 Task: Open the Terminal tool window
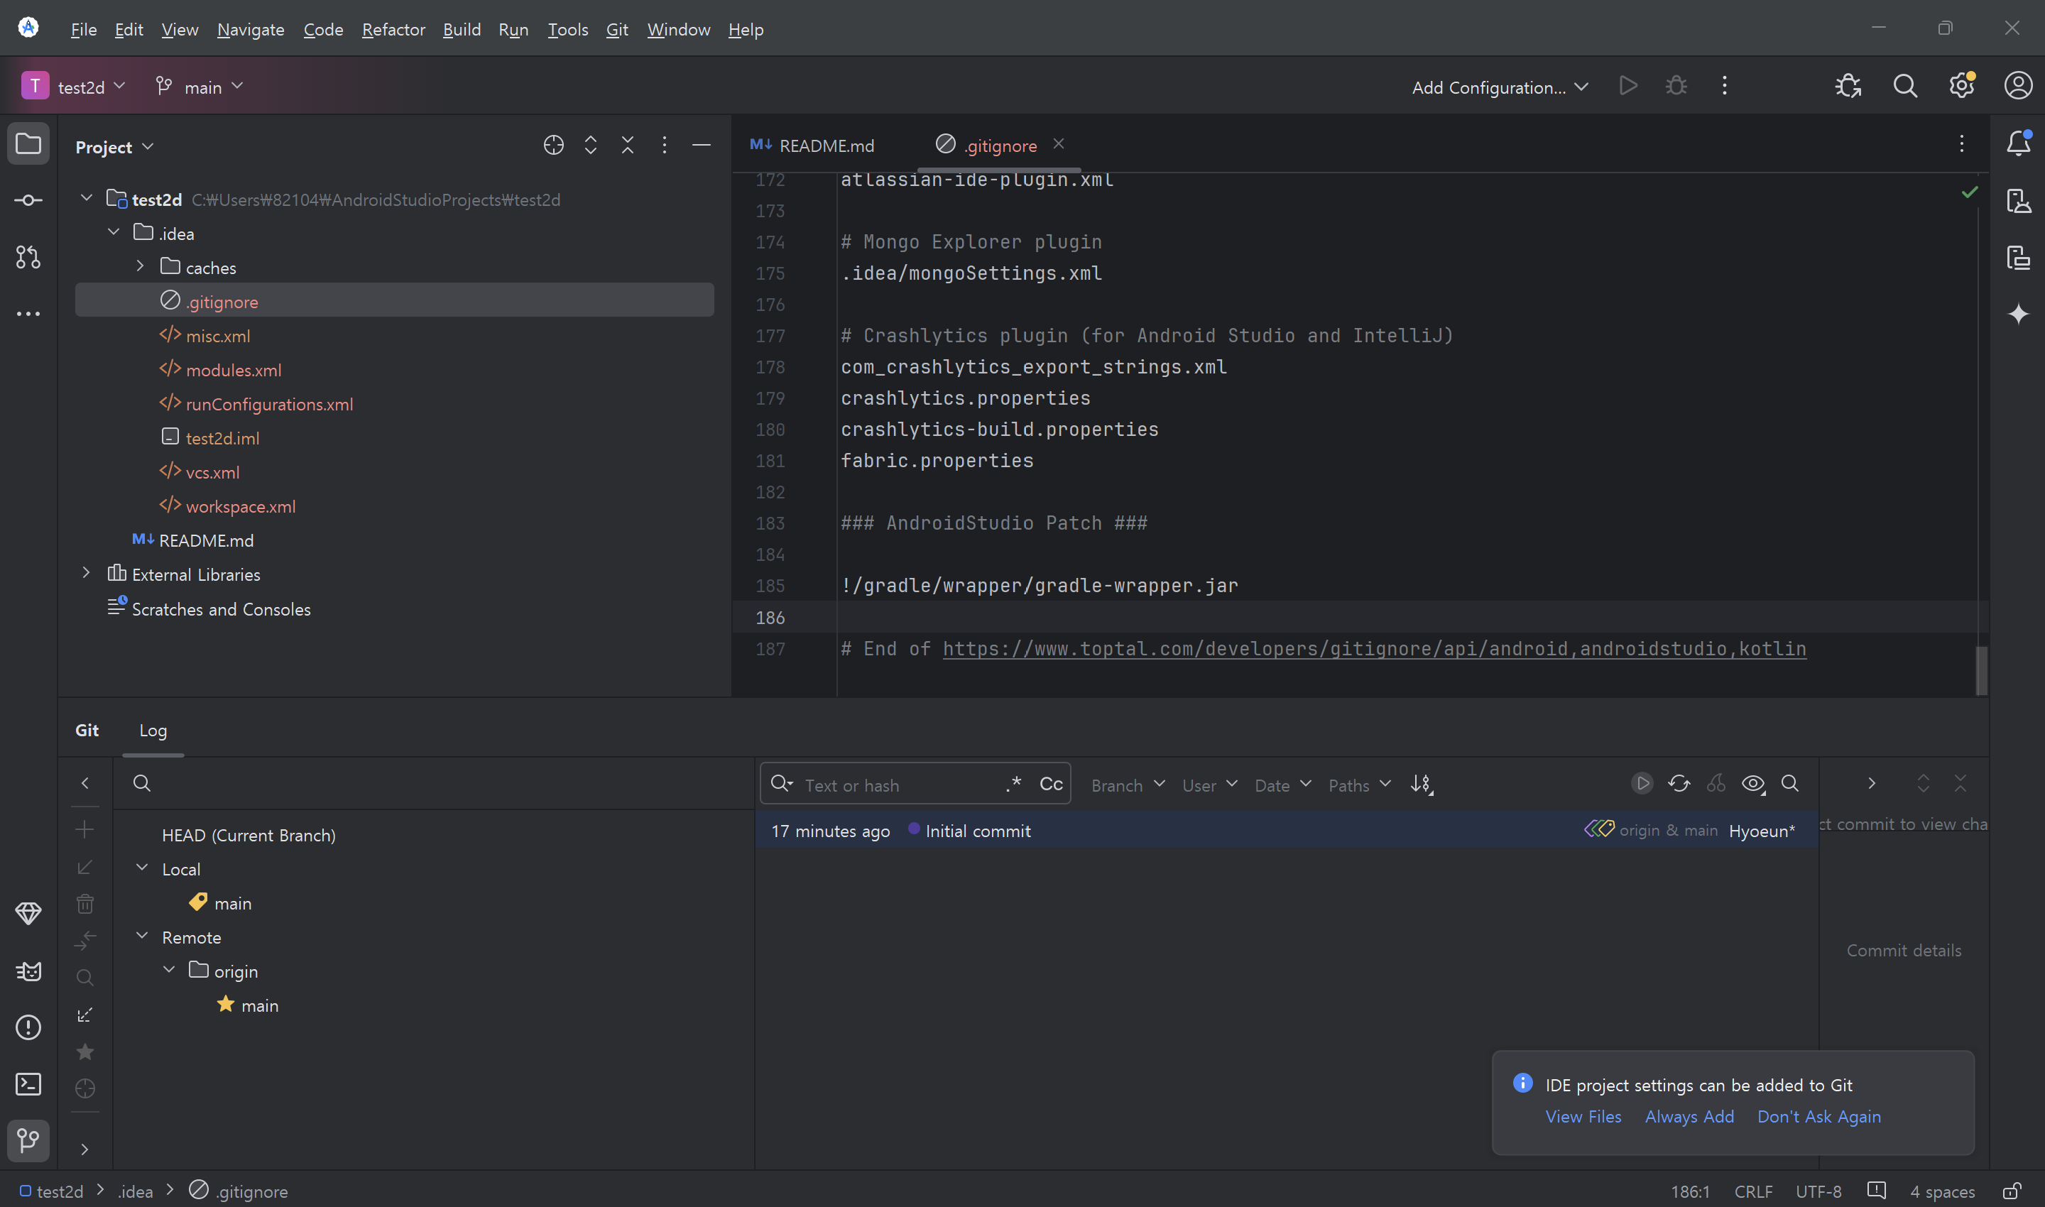click(x=28, y=1083)
